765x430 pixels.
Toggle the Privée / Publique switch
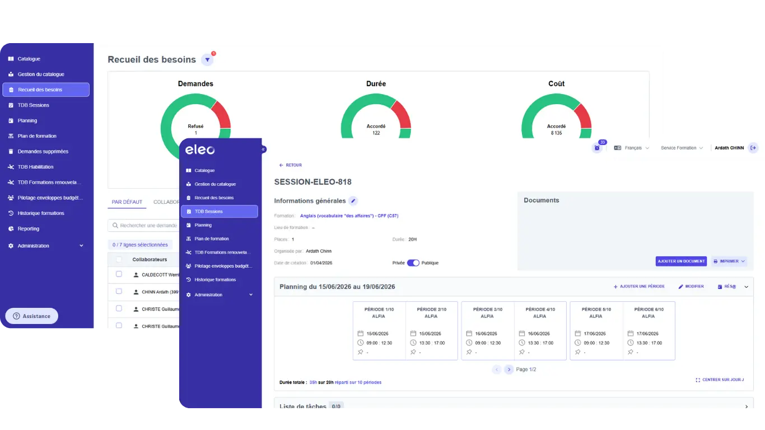pos(413,263)
